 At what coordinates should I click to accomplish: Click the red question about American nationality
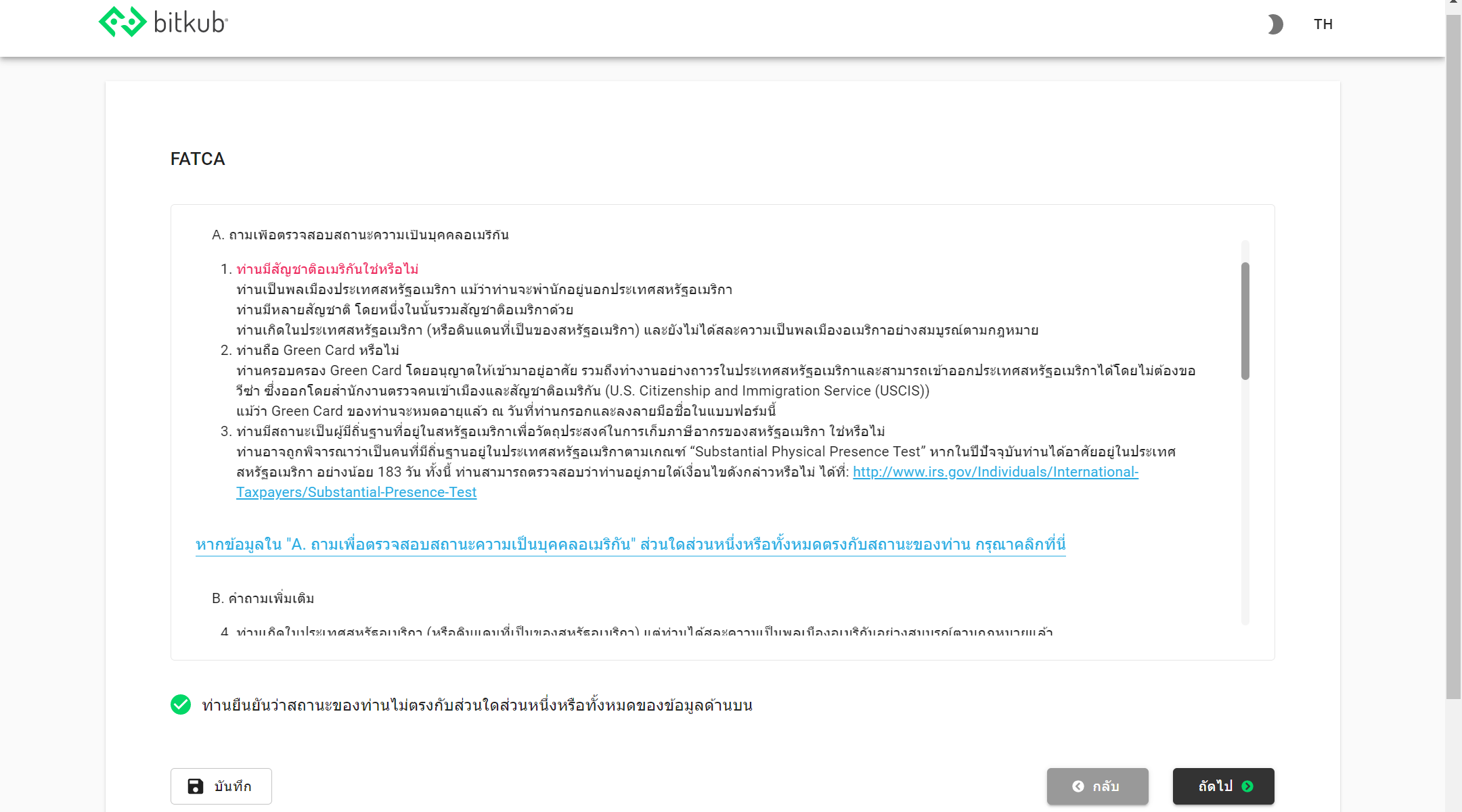pos(328,269)
